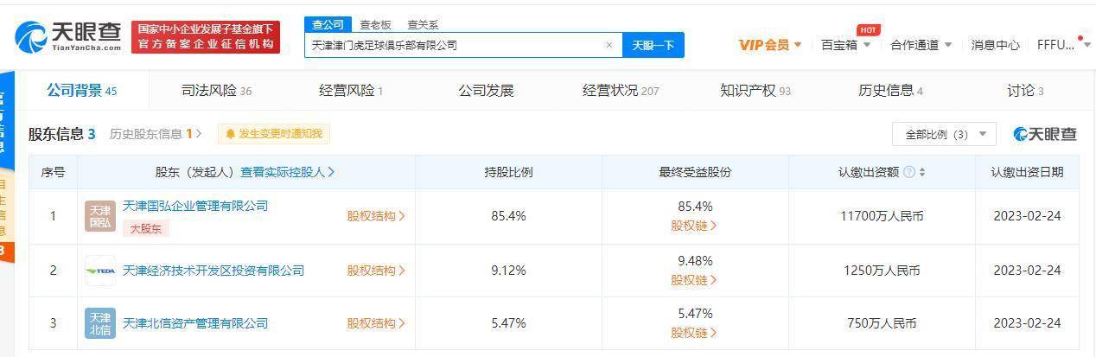This screenshot has width=1096, height=357.
Task: Click the 1250万人民币 cell
Action: (882, 271)
